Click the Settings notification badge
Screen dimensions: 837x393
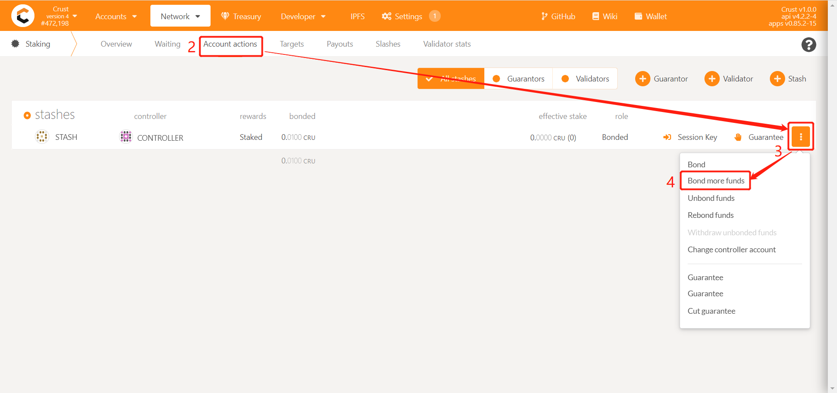[x=435, y=16]
